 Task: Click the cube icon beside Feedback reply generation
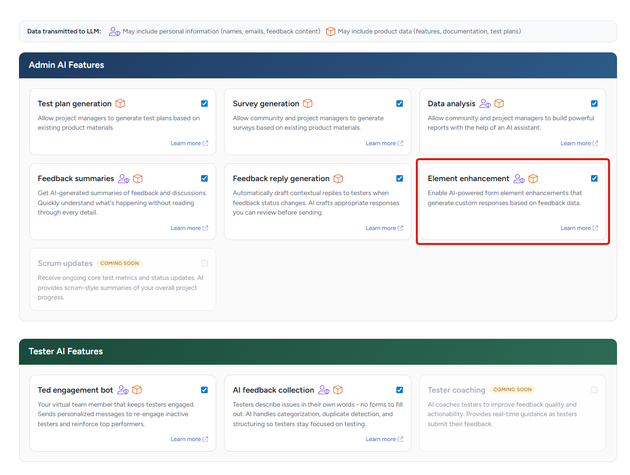point(338,179)
